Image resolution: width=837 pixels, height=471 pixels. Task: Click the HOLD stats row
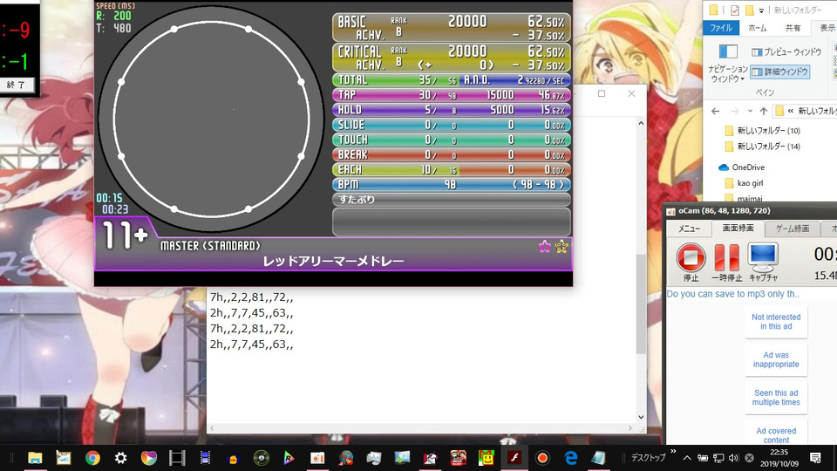(451, 110)
